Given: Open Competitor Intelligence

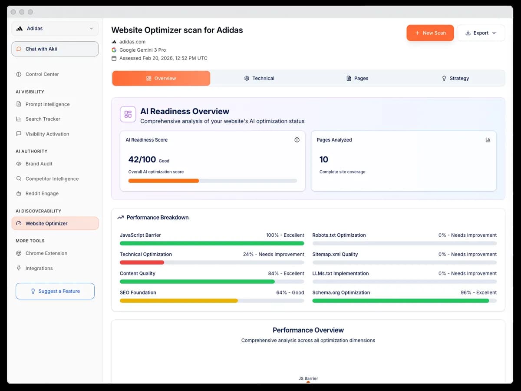Looking at the screenshot, I should [x=49, y=179].
